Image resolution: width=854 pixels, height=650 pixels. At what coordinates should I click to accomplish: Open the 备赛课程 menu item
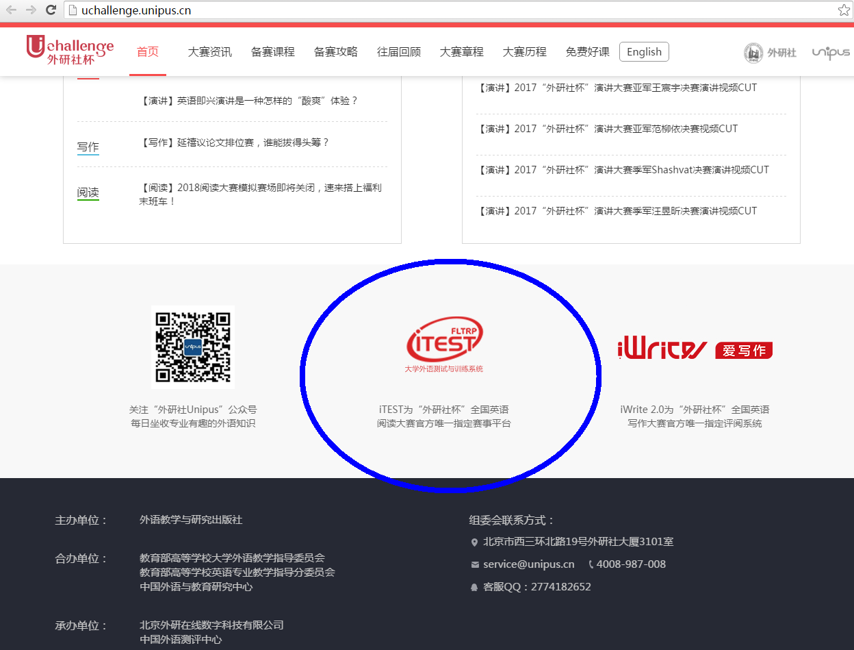(273, 52)
